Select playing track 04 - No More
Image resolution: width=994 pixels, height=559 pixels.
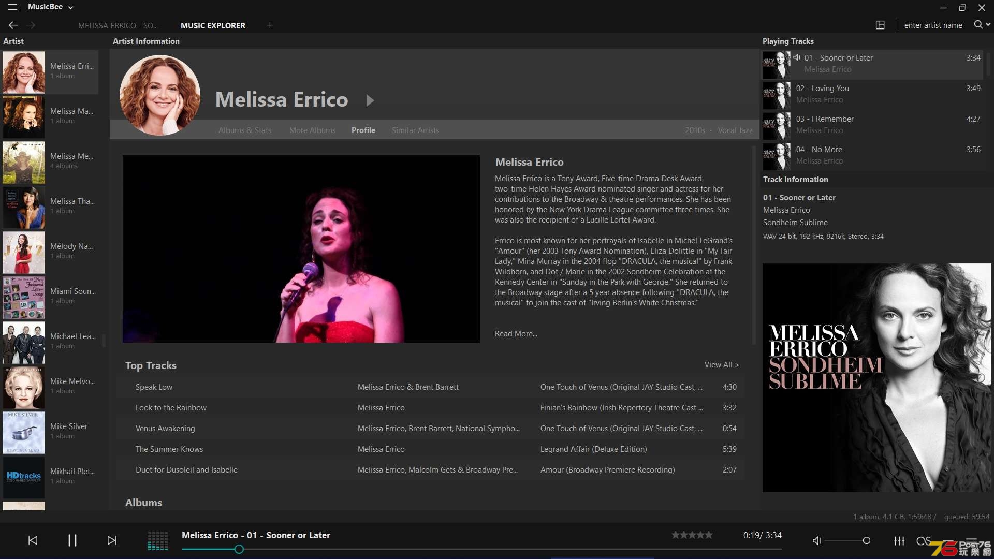873,156
